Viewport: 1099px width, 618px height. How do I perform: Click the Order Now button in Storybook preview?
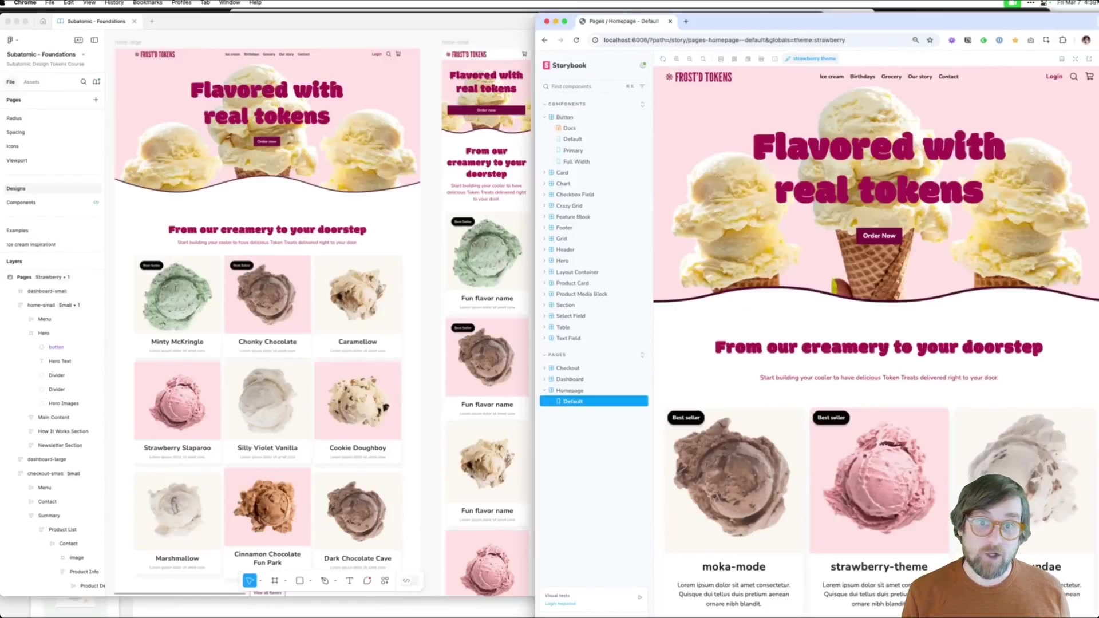pos(879,236)
